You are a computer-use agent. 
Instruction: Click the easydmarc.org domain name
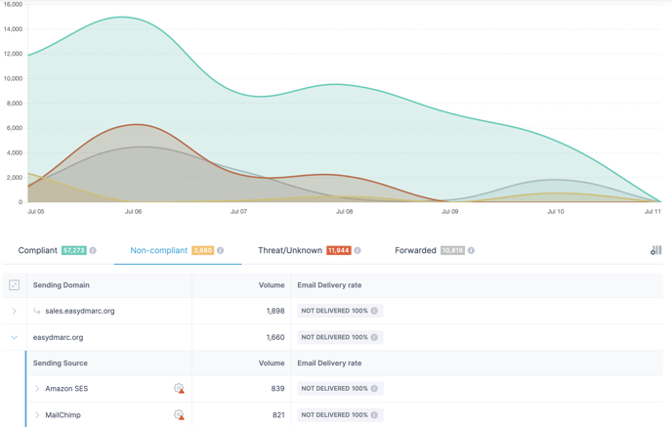[58, 337]
